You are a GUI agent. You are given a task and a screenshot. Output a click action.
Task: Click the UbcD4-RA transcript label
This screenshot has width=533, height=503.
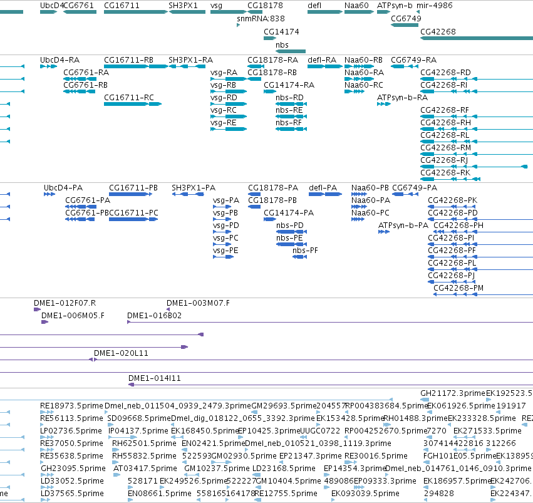pos(60,60)
